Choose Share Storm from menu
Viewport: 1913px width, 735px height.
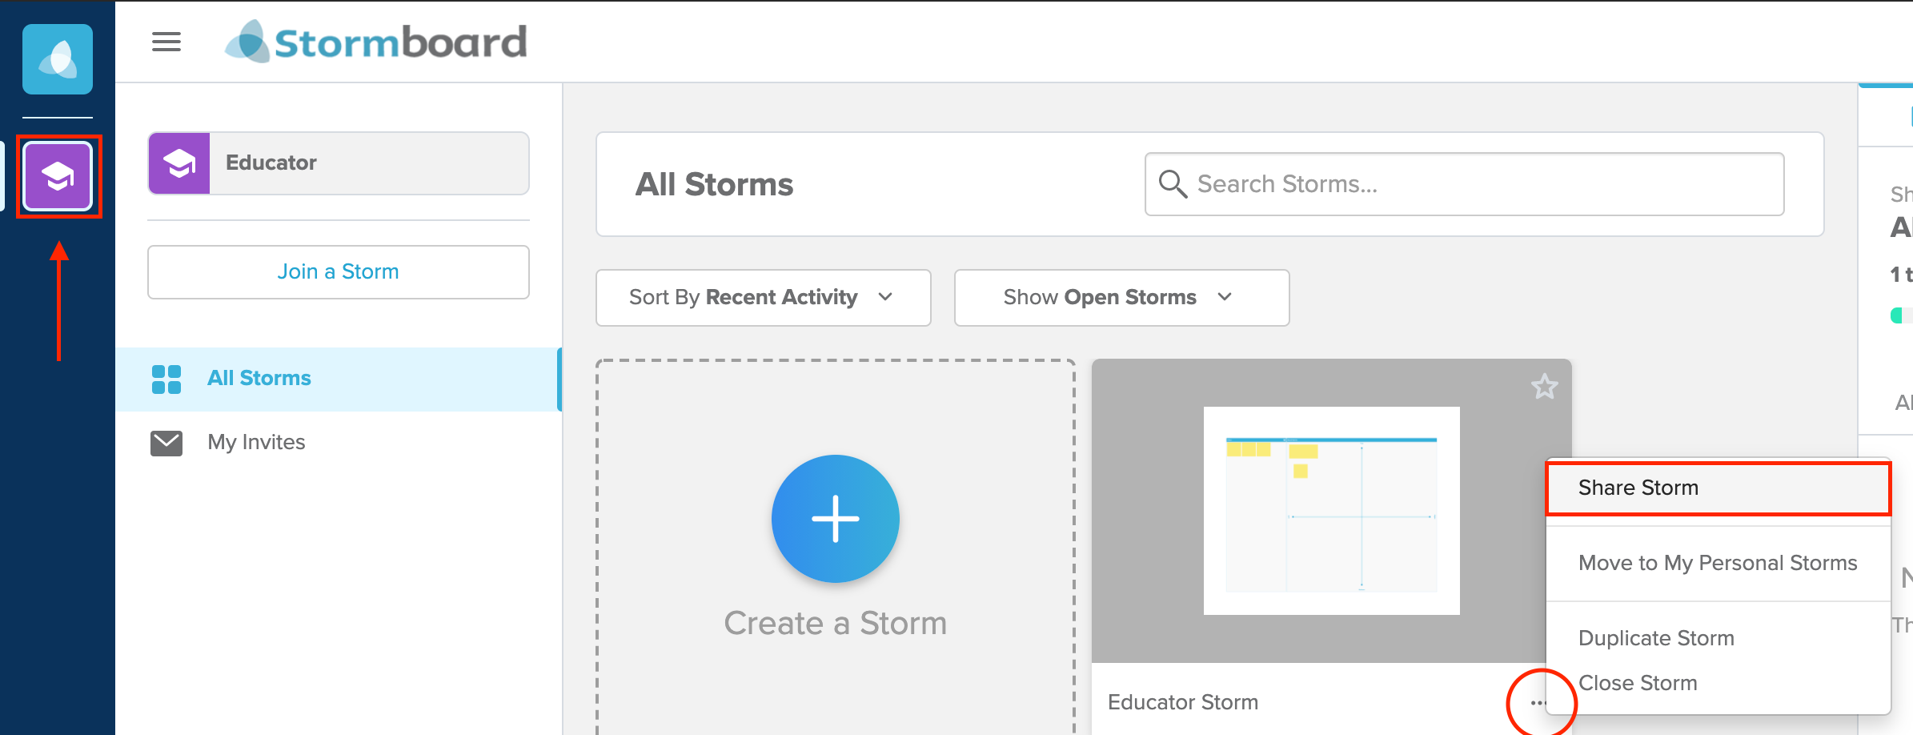pos(1718,488)
